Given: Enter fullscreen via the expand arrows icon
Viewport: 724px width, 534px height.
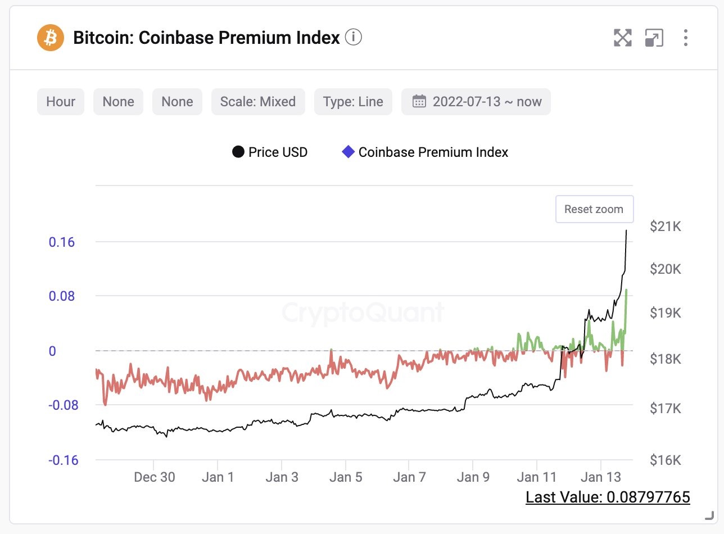Looking at the screenshot, I should [622, 38].
